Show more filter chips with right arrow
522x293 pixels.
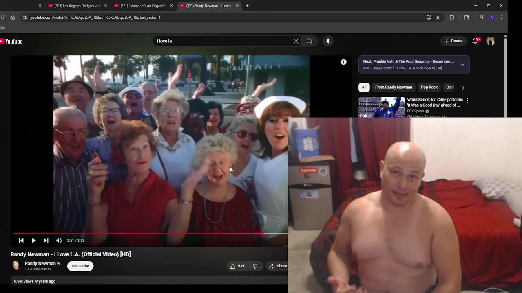[x=463, y=87]
